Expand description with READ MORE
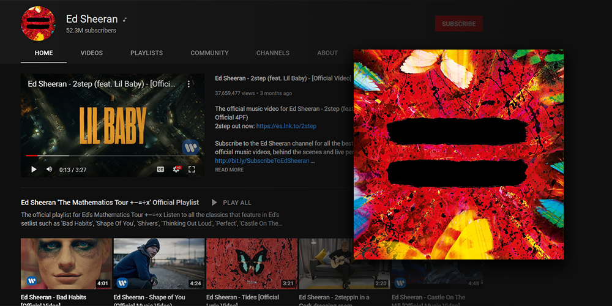 (229, 170)
